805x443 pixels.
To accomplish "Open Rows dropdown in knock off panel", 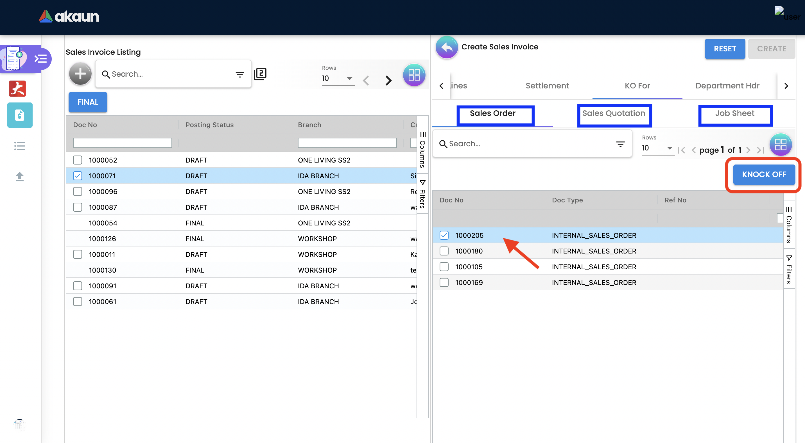I will point(657,148).
